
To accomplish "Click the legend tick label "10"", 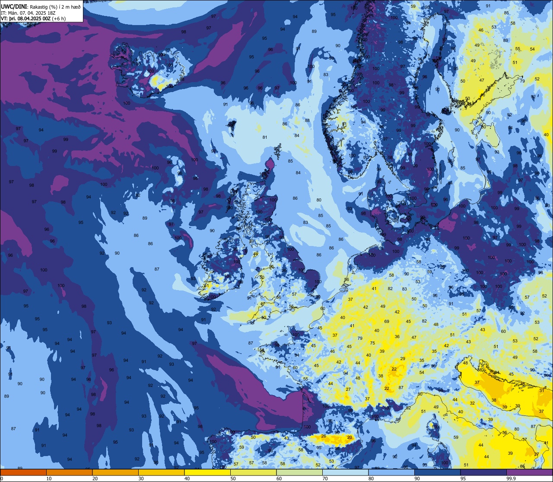I will click(x=49, y=479).
